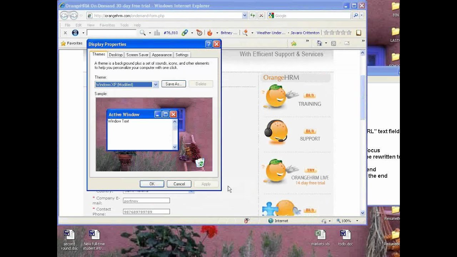The height and width of the screenshot is (257, 457).
Task: Click the traffic rank bar chart icon
Action: coord(157,32)
